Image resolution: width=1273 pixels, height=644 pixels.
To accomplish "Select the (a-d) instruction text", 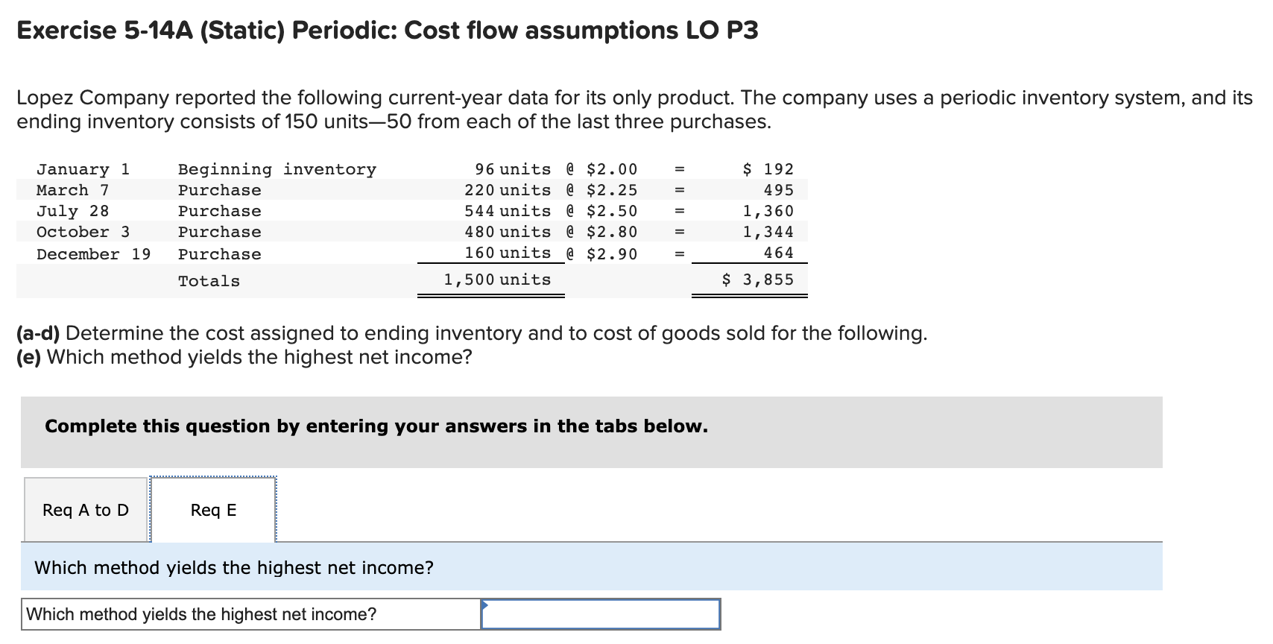I will coord(471,333).
